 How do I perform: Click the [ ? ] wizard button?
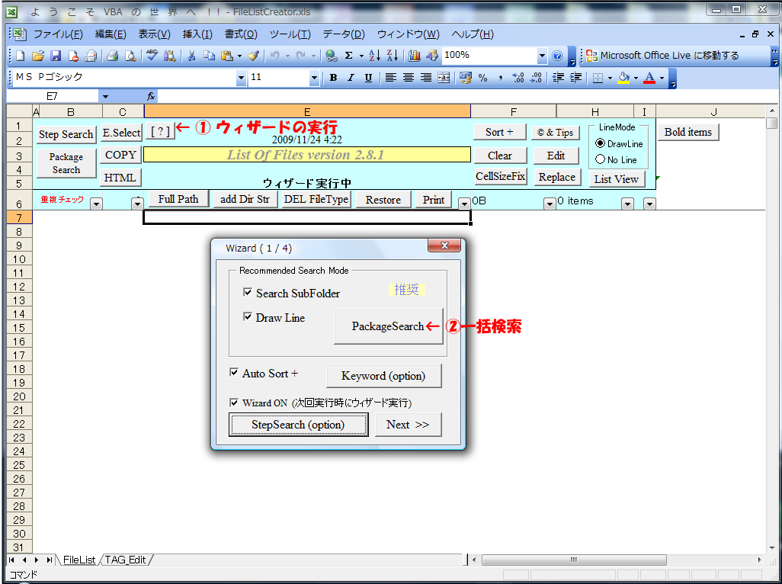[x=160, y=132]
